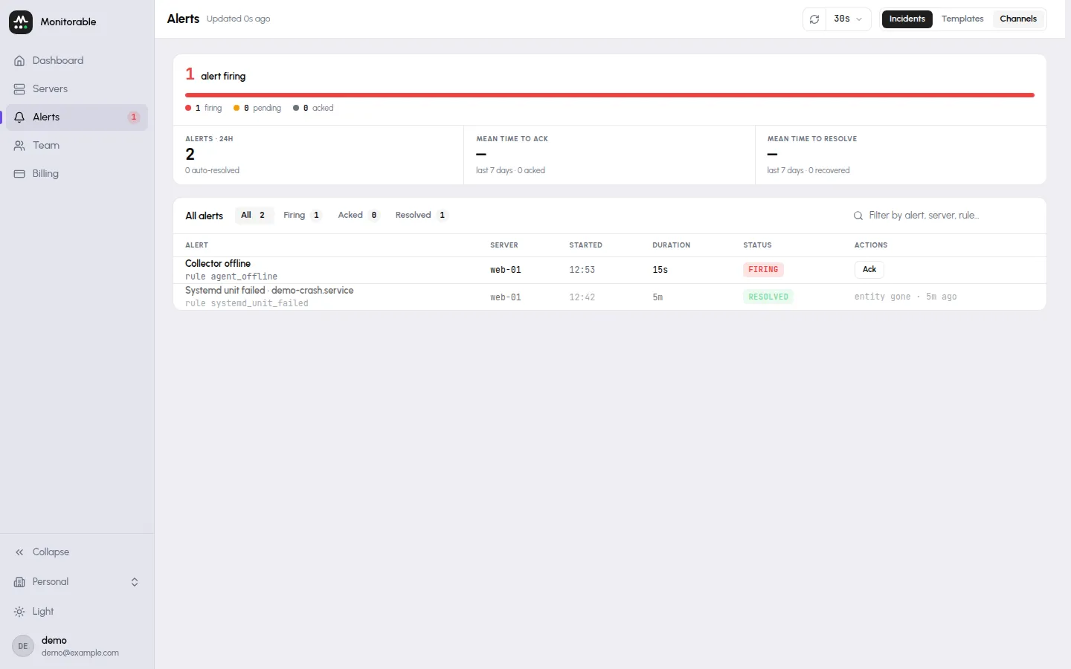The image size is (1071, 669).
Task: Click the red alert firing progress bar
Action: point(610,95)
